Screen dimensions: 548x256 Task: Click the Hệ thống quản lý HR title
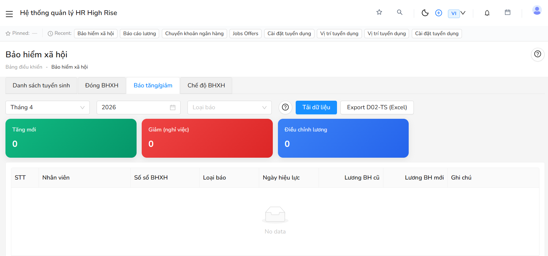pos(68,13)
